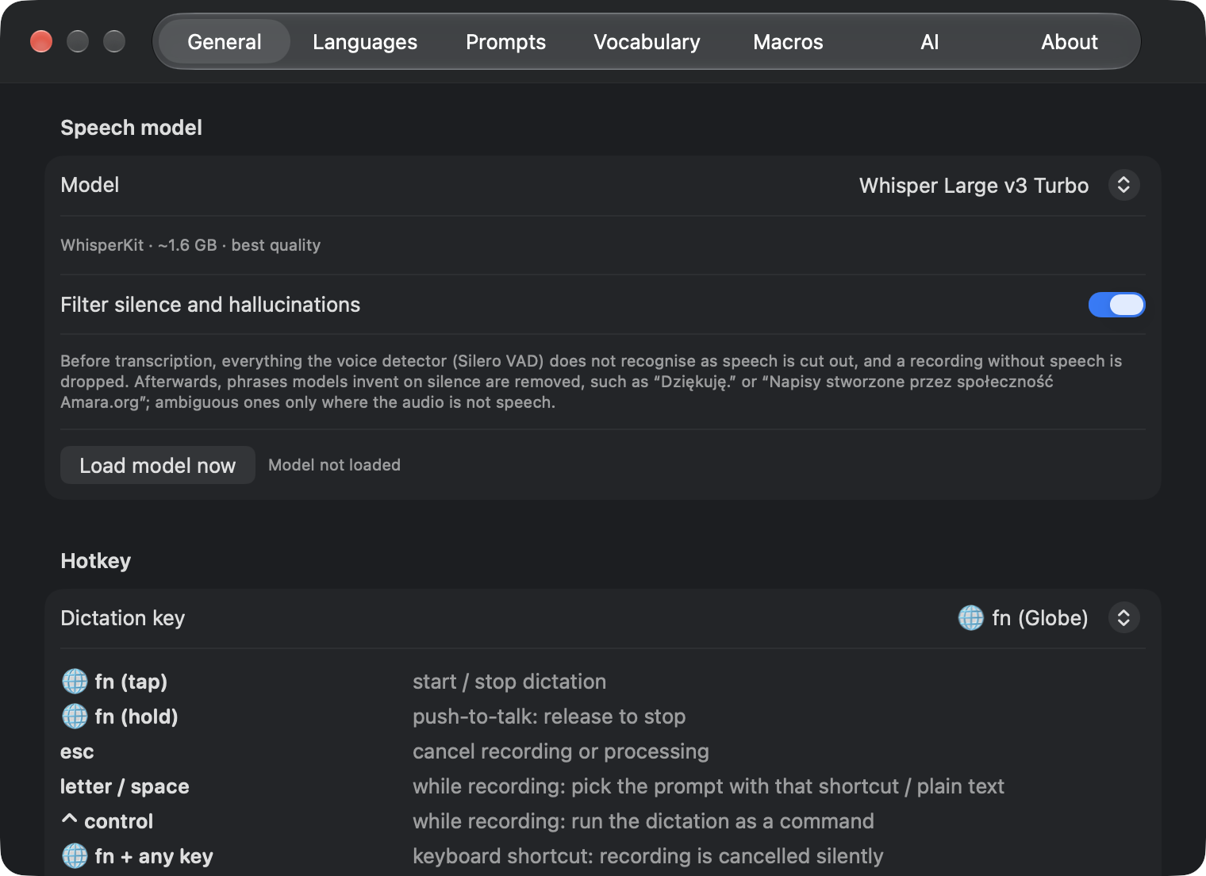Image resolution: width=1206 pixels, height=876 pixels.
Task: Click the Hotkey section heading
Action: [95, 561]
